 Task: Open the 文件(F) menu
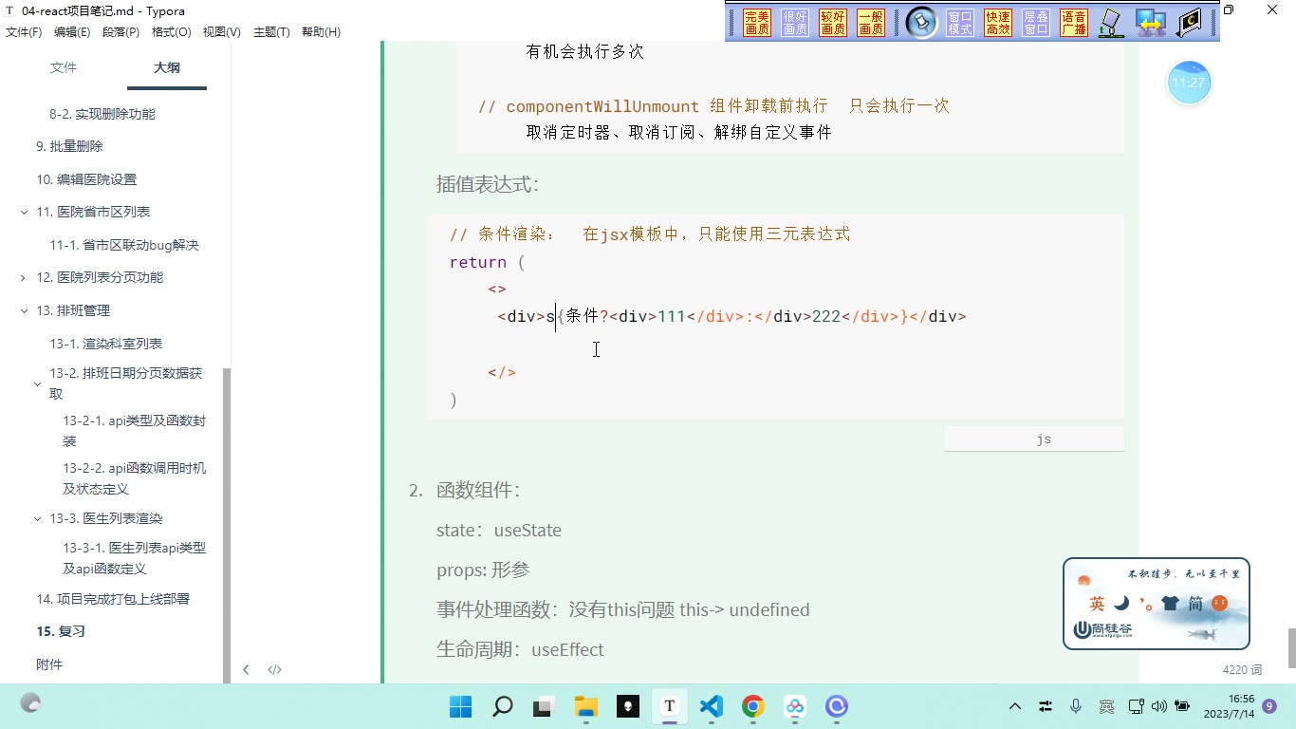tap(24, 32)
